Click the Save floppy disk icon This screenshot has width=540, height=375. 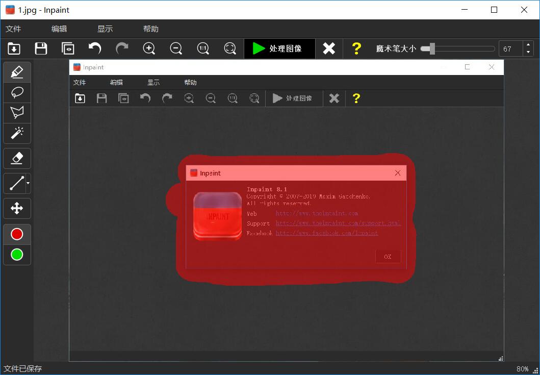(41, 48)
